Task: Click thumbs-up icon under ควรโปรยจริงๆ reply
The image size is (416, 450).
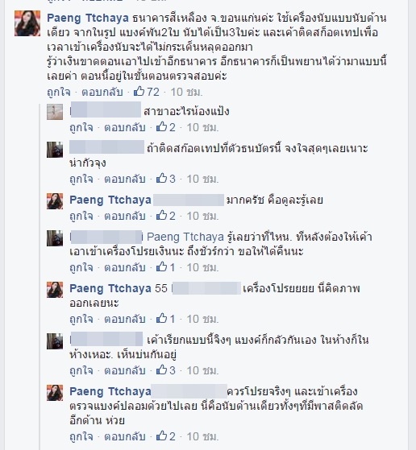Action: coord(161,436)
